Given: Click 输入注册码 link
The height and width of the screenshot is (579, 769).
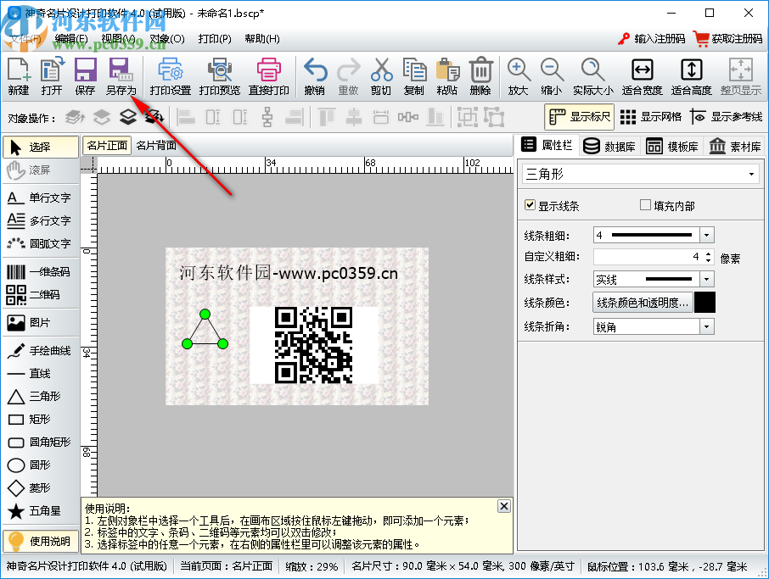Looking at the screenshot, I should (651, 38).
